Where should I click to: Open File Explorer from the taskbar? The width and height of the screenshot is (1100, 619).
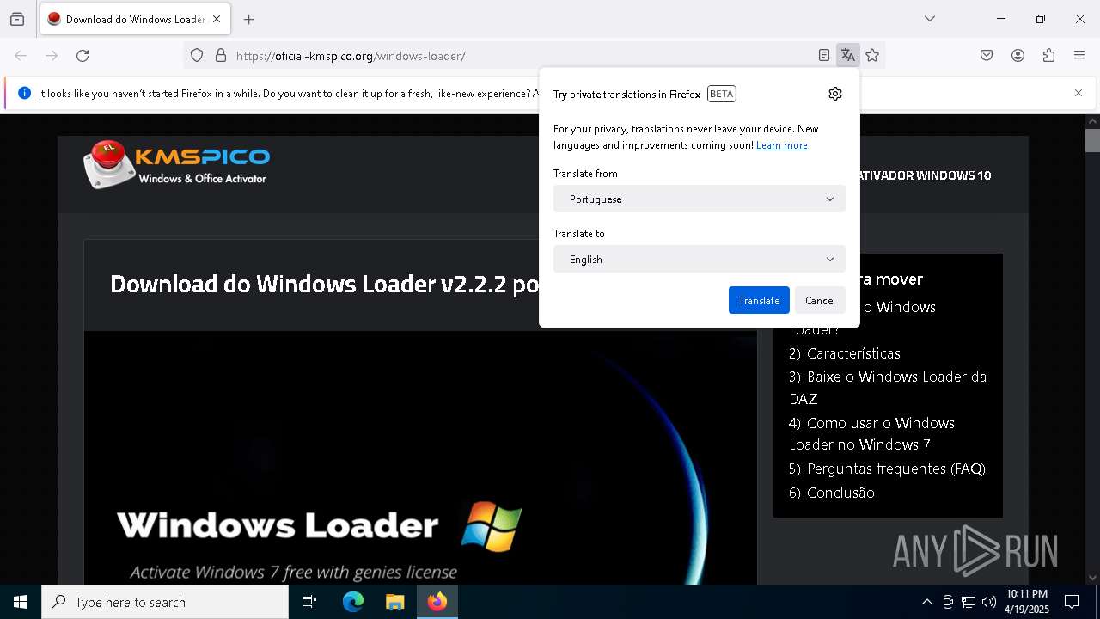click(x=394, y=602)
